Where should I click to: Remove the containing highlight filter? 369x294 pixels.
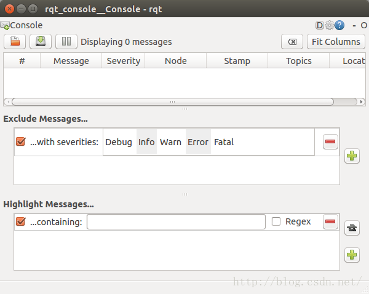click(x=330, y=221)
